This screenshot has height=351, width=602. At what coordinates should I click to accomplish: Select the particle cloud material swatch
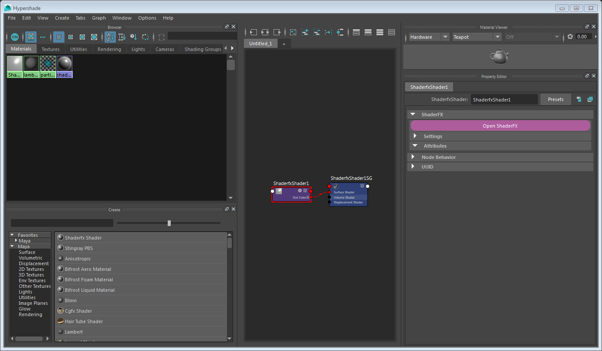pos(47,67)
